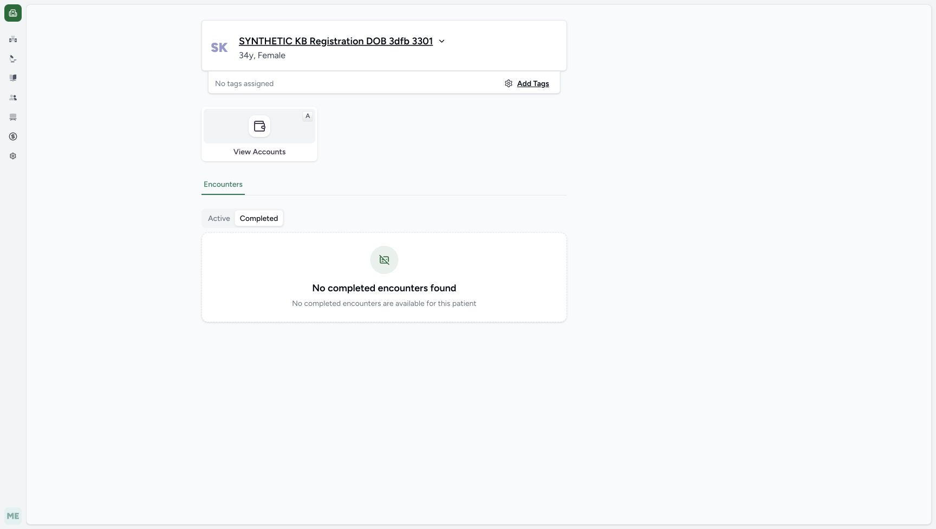Open the microscope lab sidebar icon
Image resolution: width=936 pixels, height=529 pixels.
[x=13, y=58]
